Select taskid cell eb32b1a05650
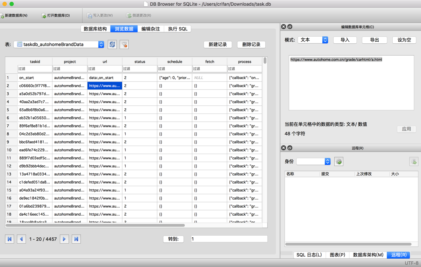421x267 pixels. 35,118
